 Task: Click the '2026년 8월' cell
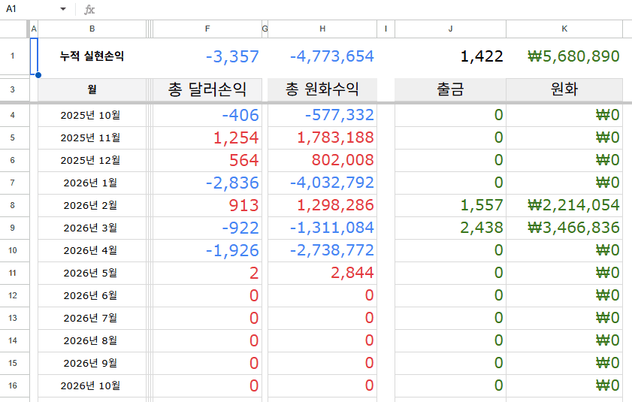[x=92, y=341]
